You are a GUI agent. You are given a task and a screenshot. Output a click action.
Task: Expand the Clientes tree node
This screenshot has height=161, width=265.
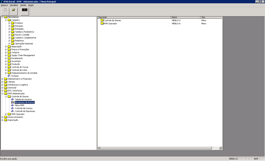pos(2,82)
